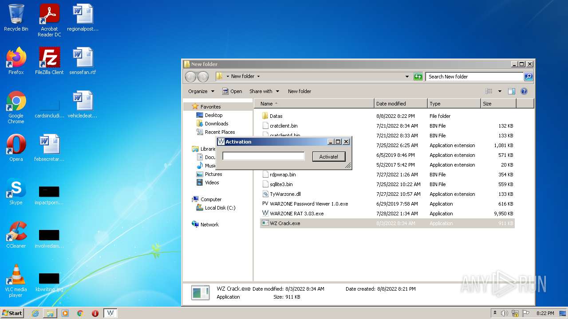
Task: Launch VLC media player shortcut
Action: click(x=16, y=281)
